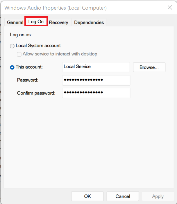Go to the Dependencies tab
Screen dimensions: 177x204
(89, 22)
